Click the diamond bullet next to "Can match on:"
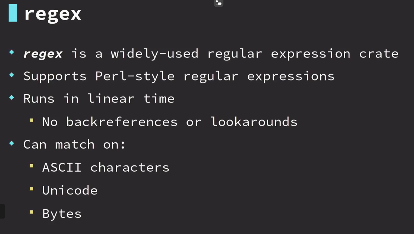 (x=12, y=143)
